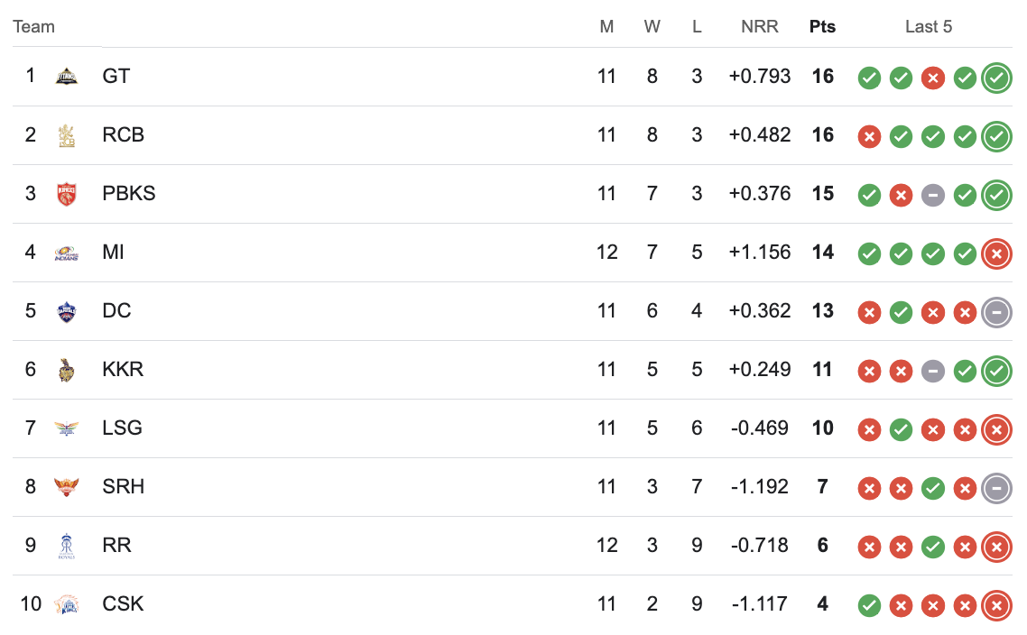Click the MI team logo icon
The image size is (1027, 635).
click(67, 253)
